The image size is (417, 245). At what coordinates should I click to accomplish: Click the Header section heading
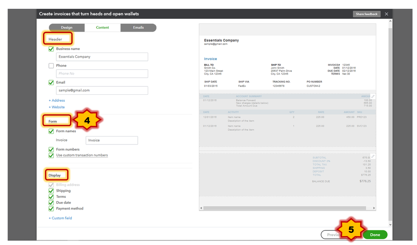pyautogui.click(x=56, y=39)
